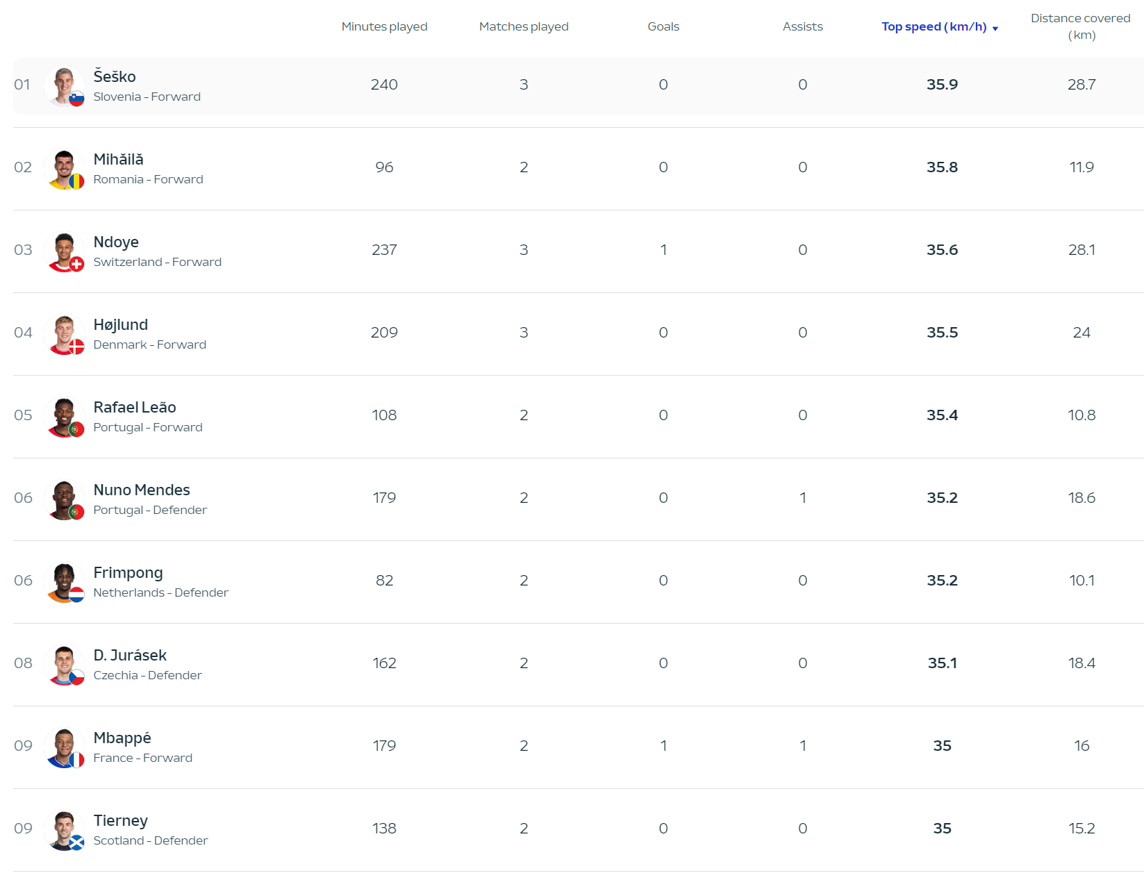Open Højlund player avatar
Image resolution: width=1144 pixels, height=880 pixels.
64,333
